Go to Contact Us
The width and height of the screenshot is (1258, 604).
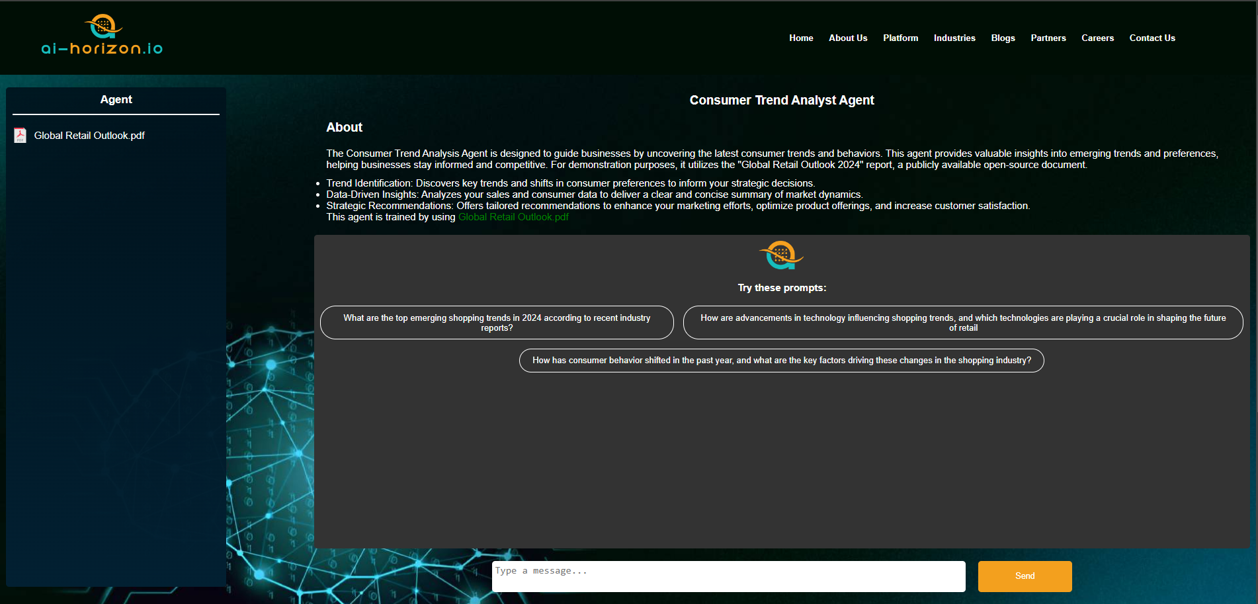pos(1152,38)
